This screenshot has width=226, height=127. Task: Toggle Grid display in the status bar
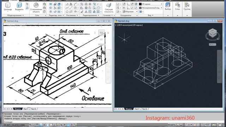(37, 125)
